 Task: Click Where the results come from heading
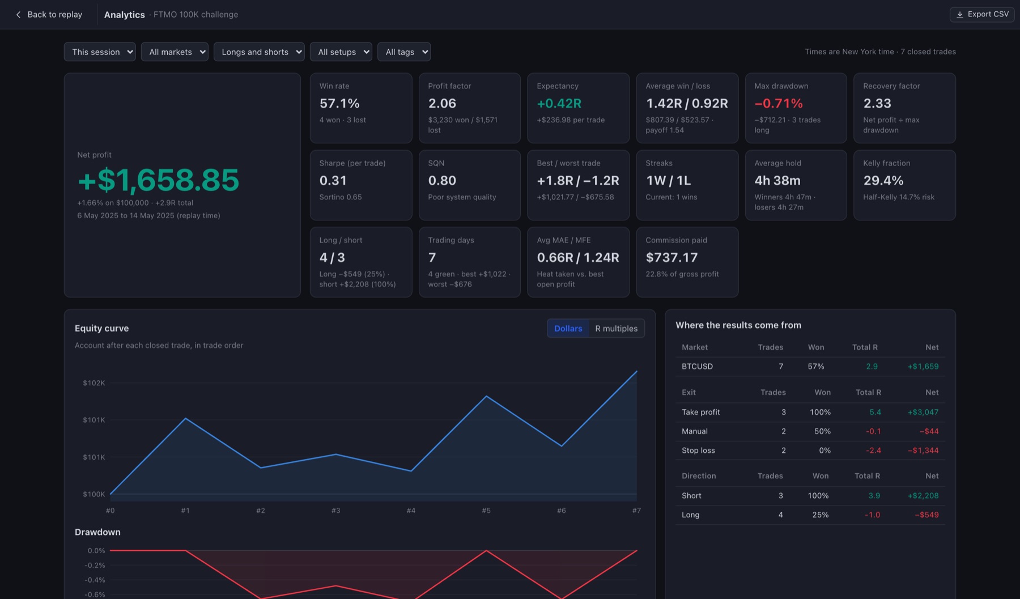738,325
